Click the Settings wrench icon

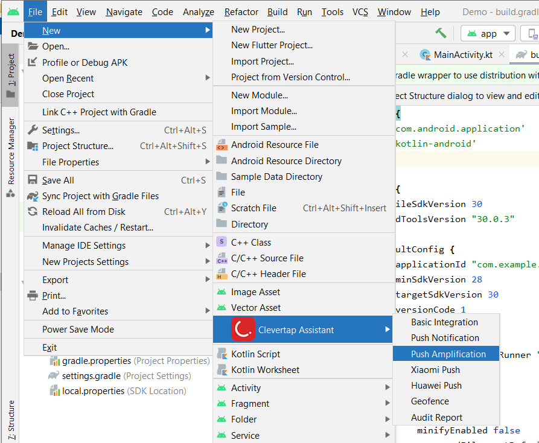pos(33,130)
